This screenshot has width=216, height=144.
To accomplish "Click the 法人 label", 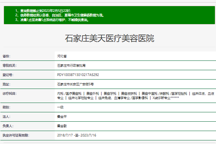I will coord(6,117).
